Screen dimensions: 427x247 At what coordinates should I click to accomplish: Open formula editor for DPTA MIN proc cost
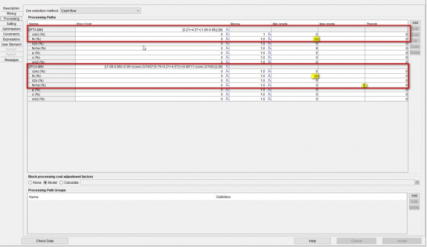pos(227,29)
